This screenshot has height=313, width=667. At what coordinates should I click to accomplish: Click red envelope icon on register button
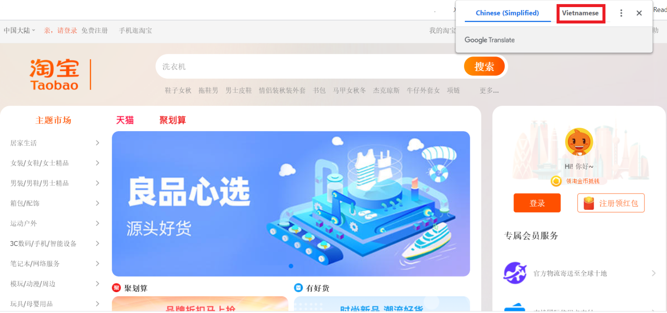589,203
